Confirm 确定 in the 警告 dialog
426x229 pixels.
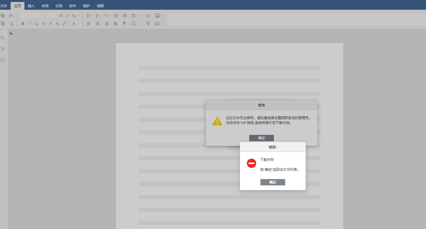click(x=262, y=138)
